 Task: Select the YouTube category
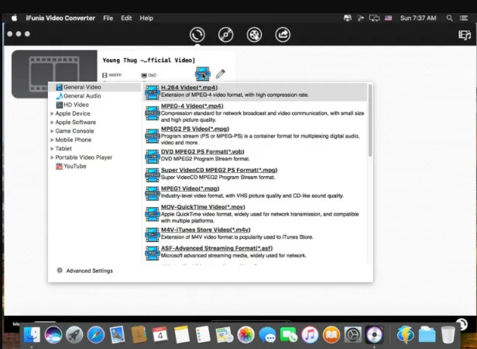pos(71,166)
